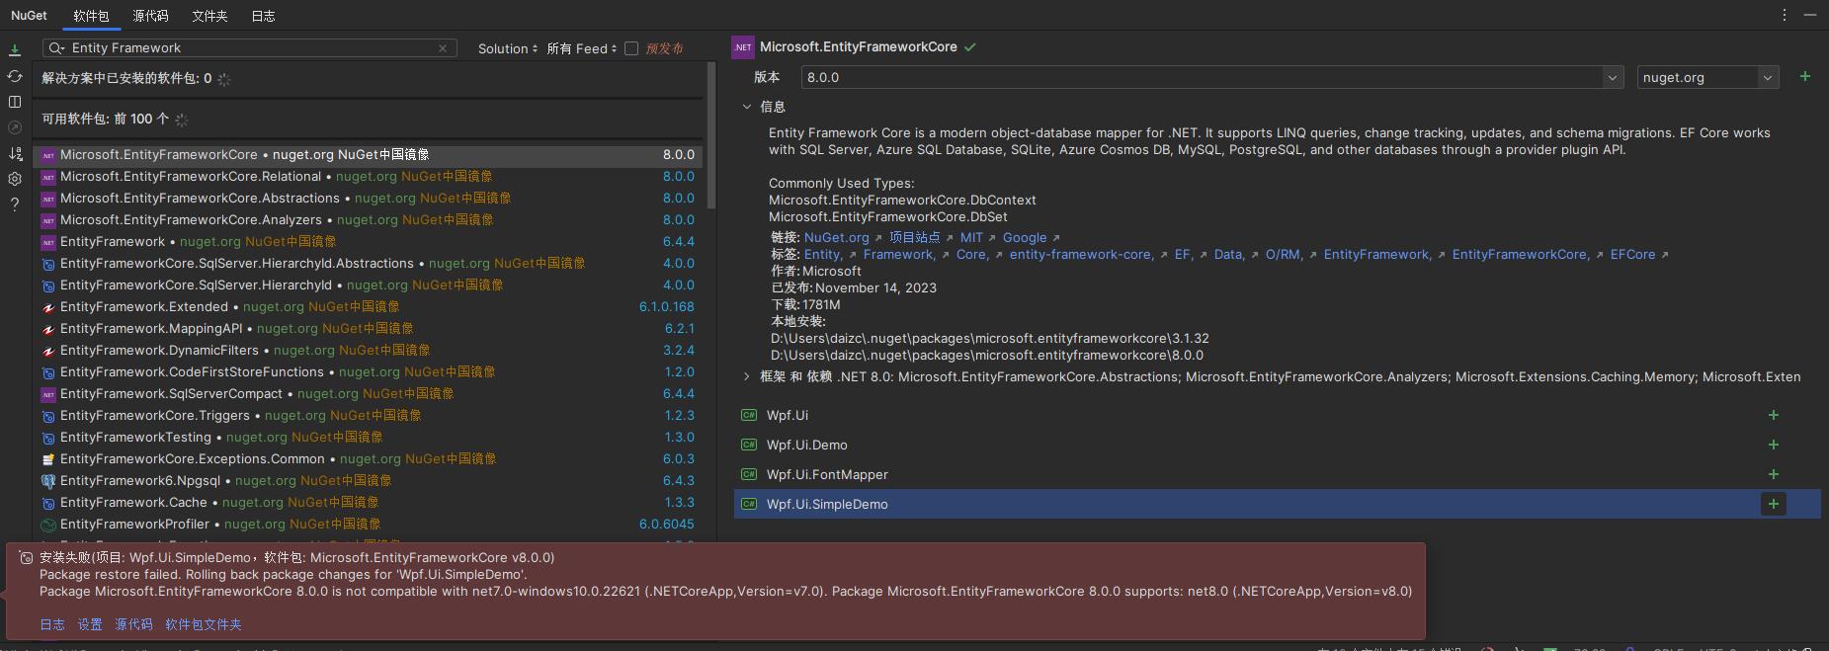The width and height of the screenshot is (1829, 651).
Task: Click the entity-framework-core tag link
Action: [x=1081, y=254]
